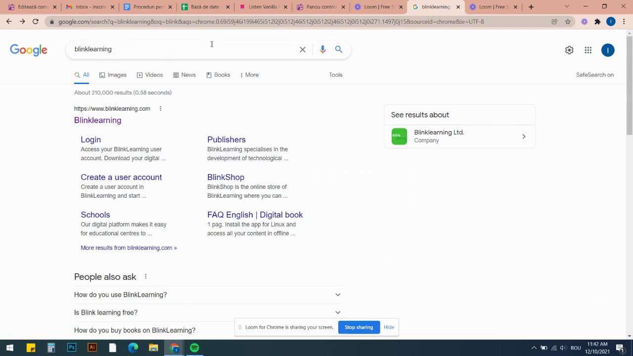Click the browser address bar
This screenshot has height=356, width=633.
coord(297,22)
